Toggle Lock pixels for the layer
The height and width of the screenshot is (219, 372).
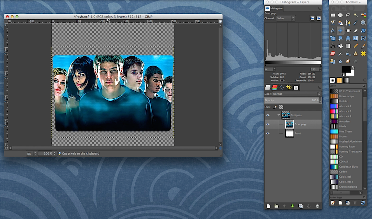pyautogui.click(x=275, y=107)
